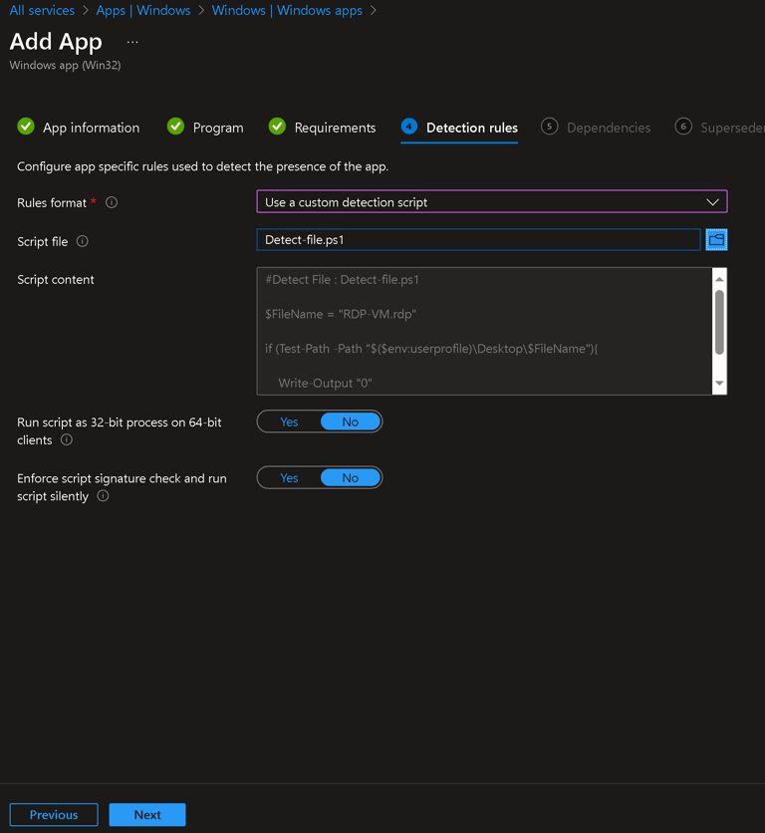Click the Script file name input field

(478, 240)
